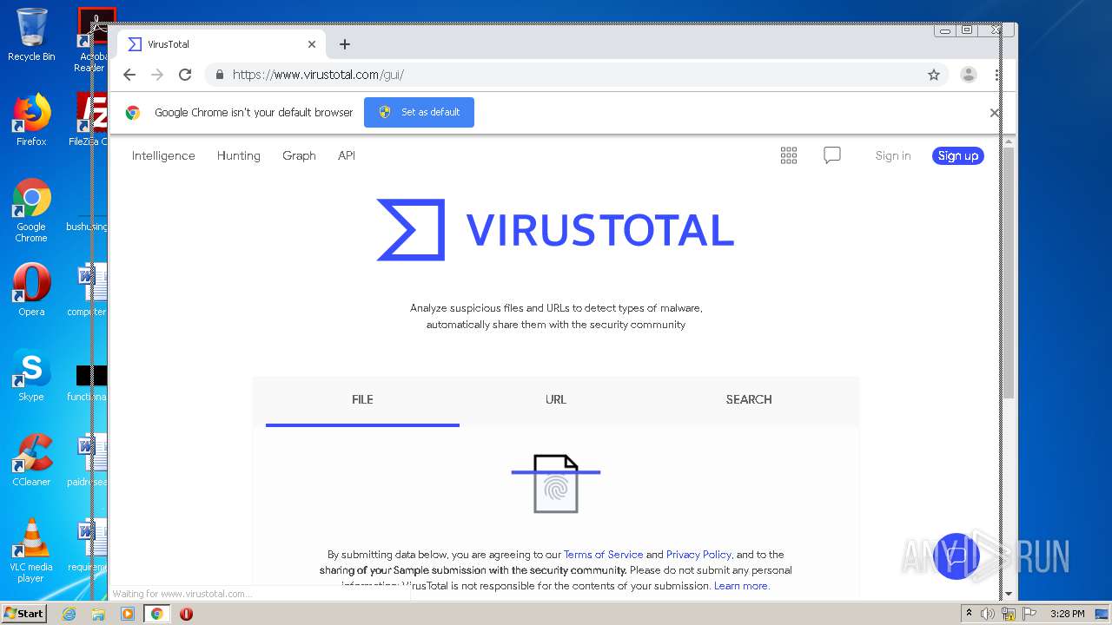
Task: Switch to the URL tab
Action: [x=556, y=399]
